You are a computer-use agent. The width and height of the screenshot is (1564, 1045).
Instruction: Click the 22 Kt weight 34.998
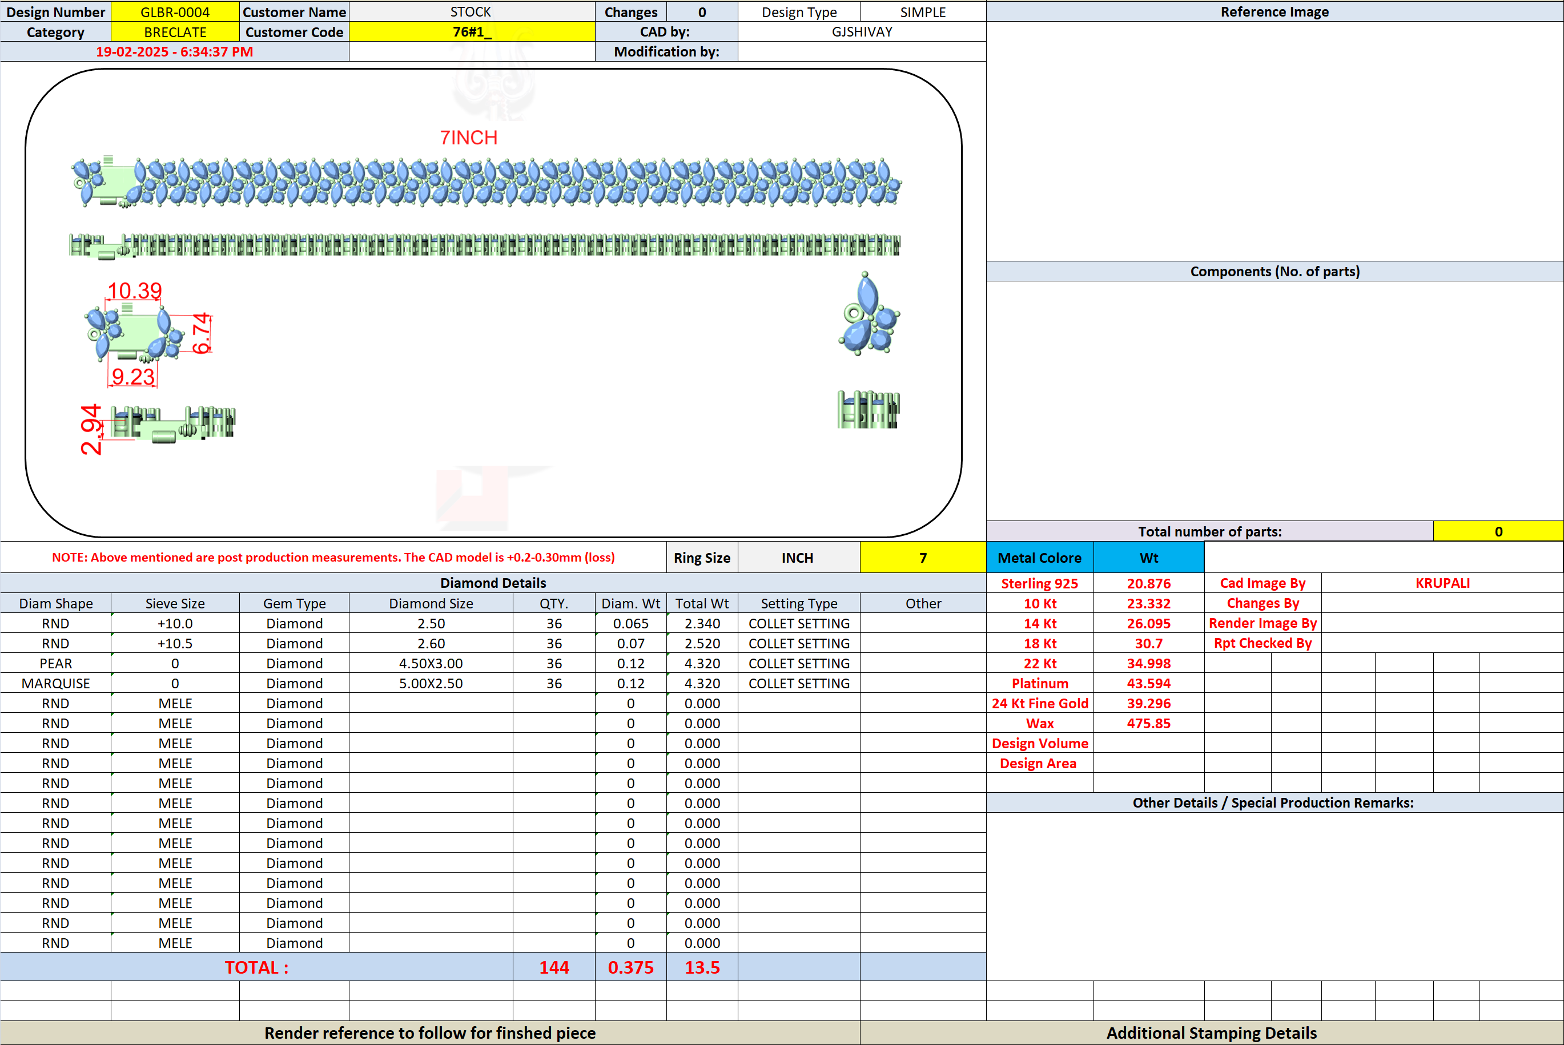(1149, 663)
